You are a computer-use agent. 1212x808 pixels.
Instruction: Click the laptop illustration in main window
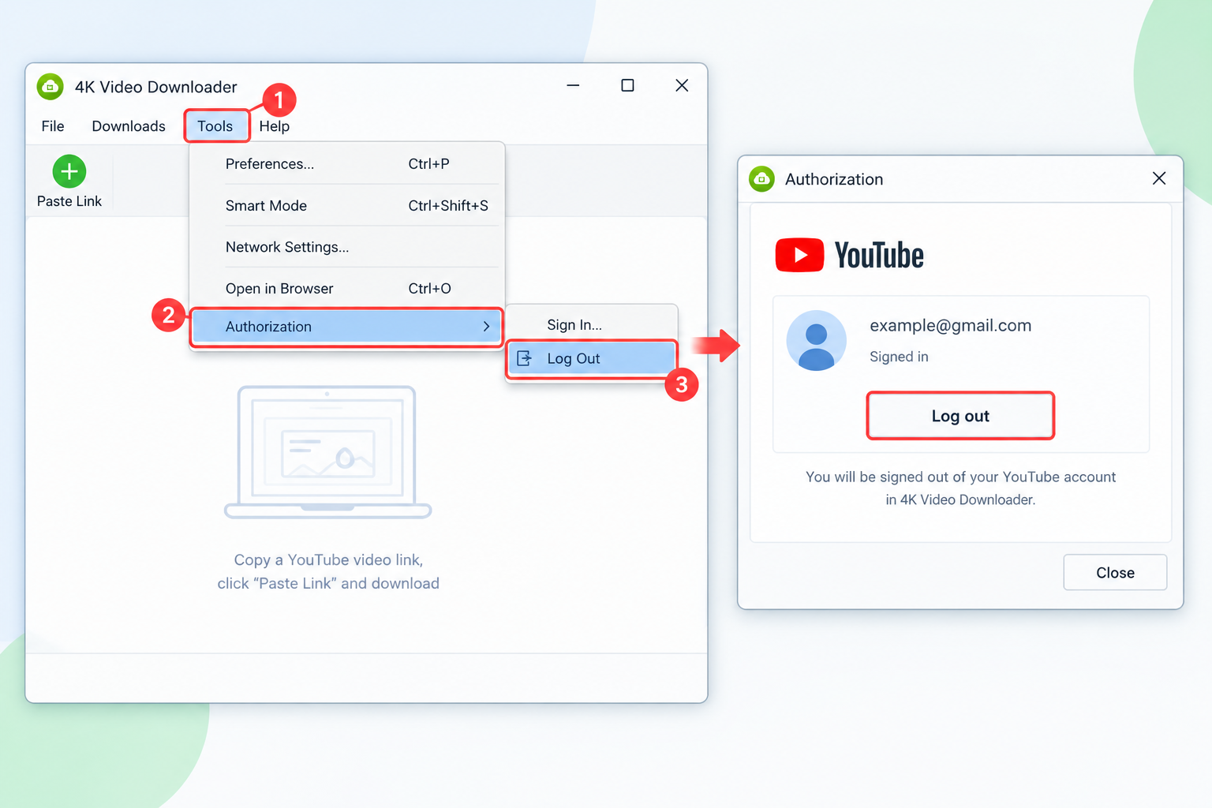click(x=327, y=452)
